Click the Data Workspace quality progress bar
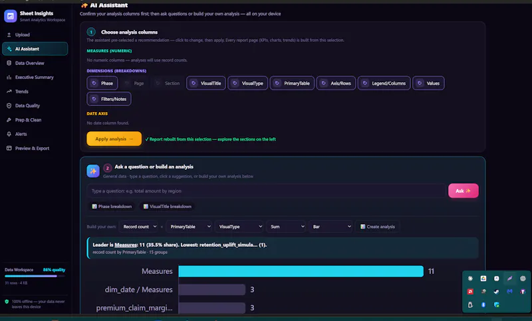The height and width of the screenshot is (321, 532). point(35,276)
